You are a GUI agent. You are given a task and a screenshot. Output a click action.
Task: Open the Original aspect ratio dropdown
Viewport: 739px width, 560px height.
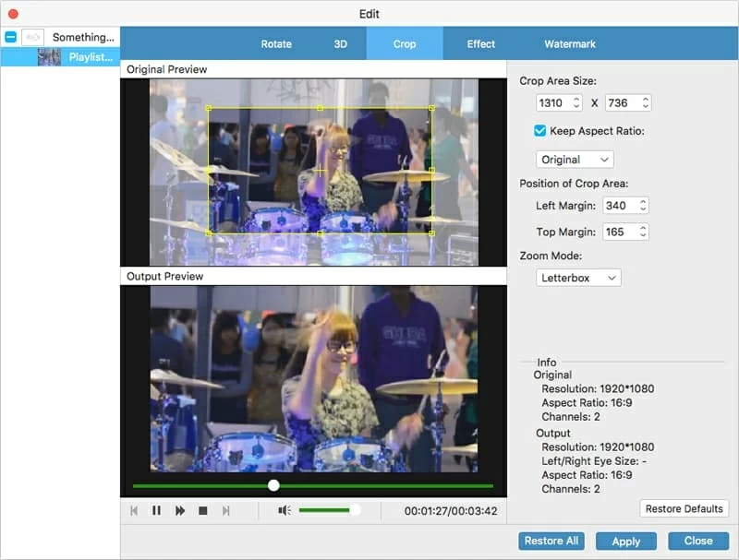[x=574, y=160]
